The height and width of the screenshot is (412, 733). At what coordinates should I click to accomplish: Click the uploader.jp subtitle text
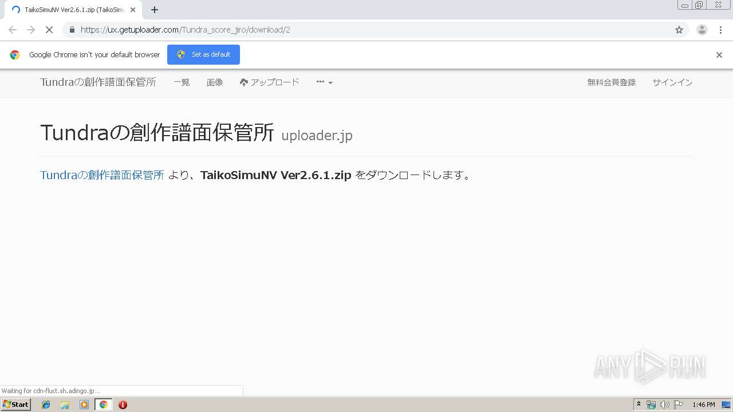coord(317,136)
